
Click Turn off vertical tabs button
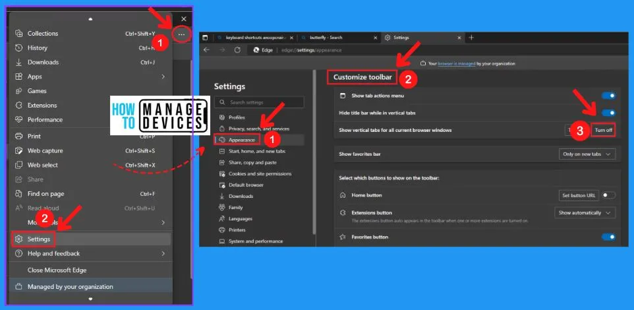tap(603, 131)
